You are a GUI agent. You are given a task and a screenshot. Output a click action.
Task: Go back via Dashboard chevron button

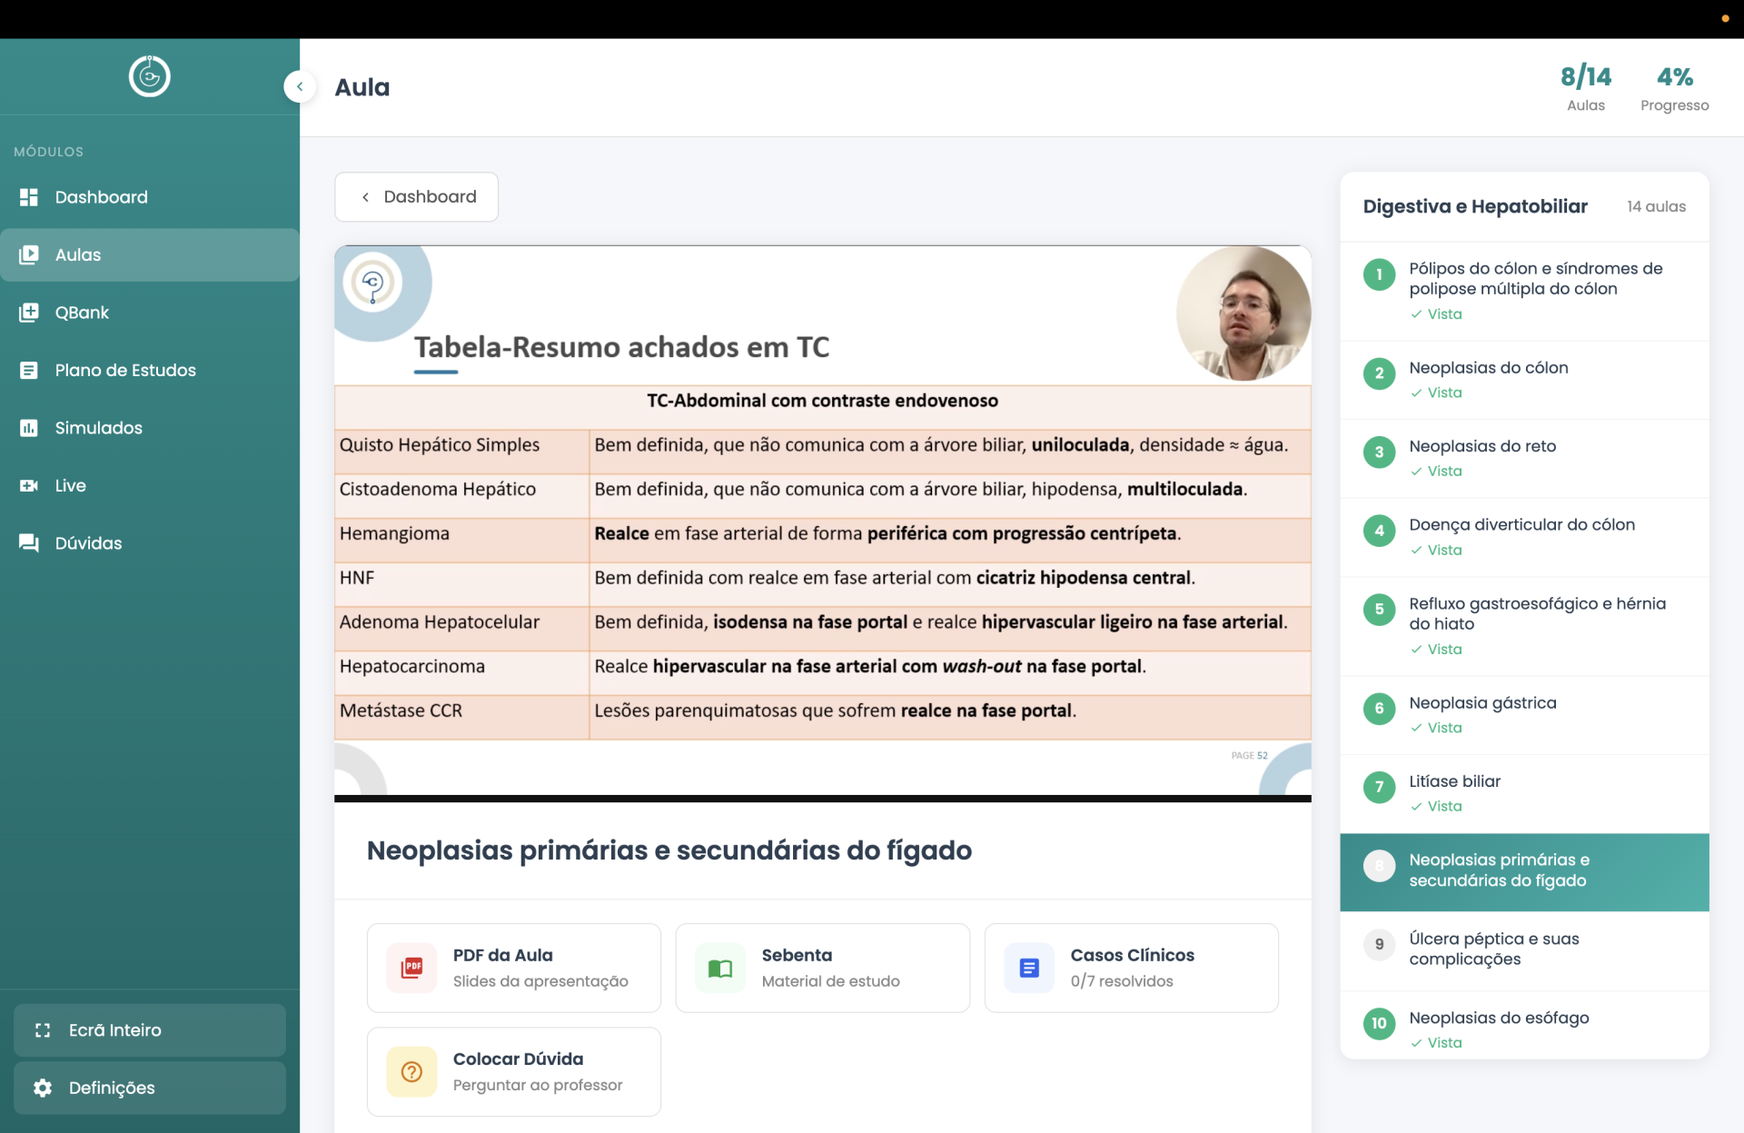[x=417, y=197]
